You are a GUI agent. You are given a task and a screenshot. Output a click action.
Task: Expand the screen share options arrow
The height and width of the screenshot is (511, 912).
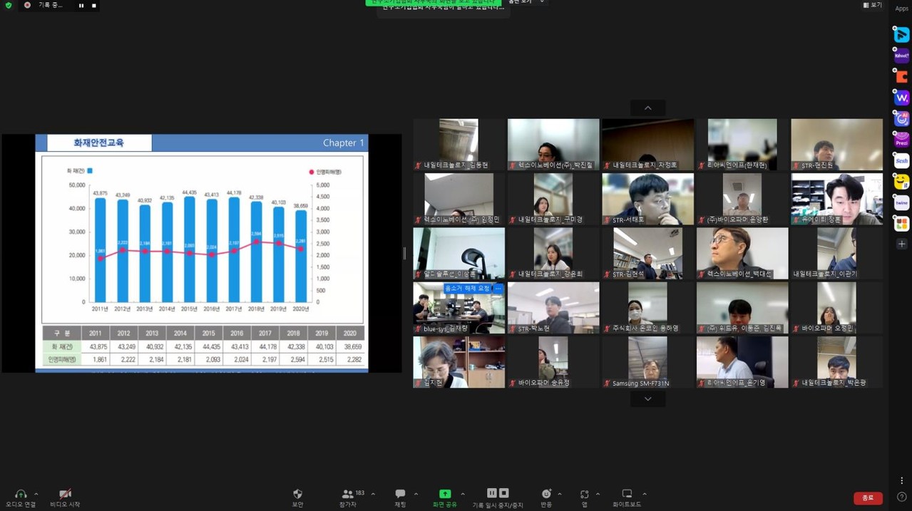[463, 495]
